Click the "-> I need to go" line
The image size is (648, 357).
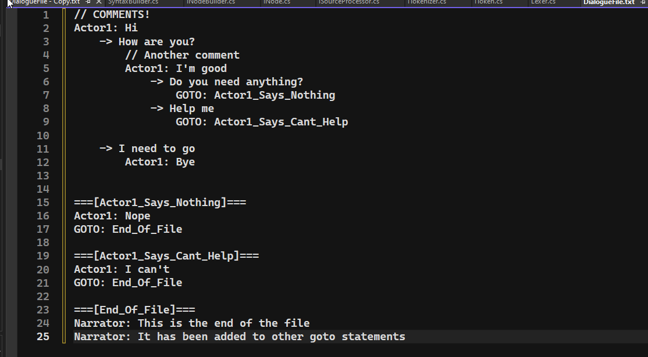[x=147, y=149]
